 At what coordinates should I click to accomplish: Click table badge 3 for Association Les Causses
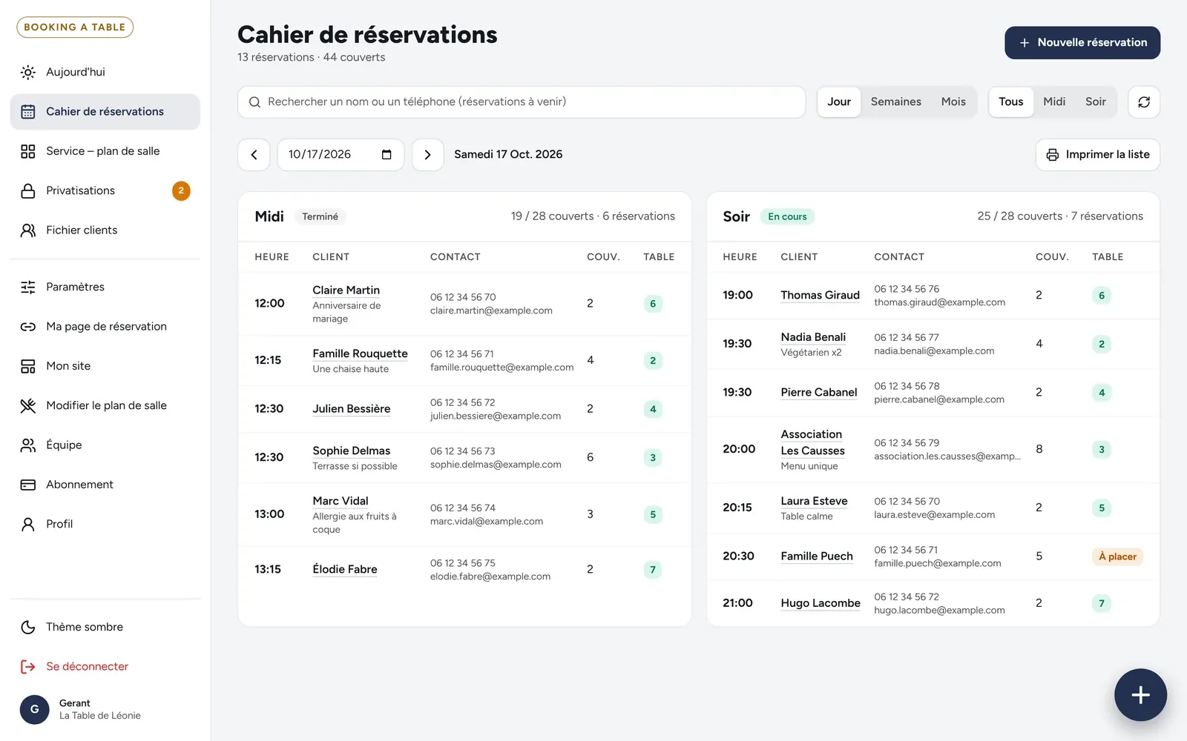tap(1101, 450)
